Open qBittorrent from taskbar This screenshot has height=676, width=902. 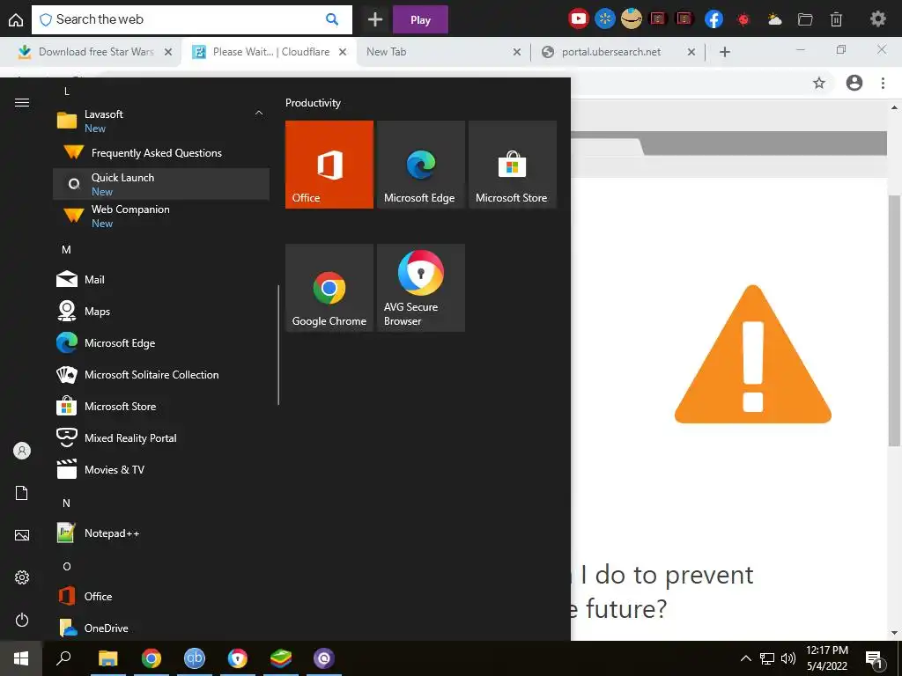point(195,658)
